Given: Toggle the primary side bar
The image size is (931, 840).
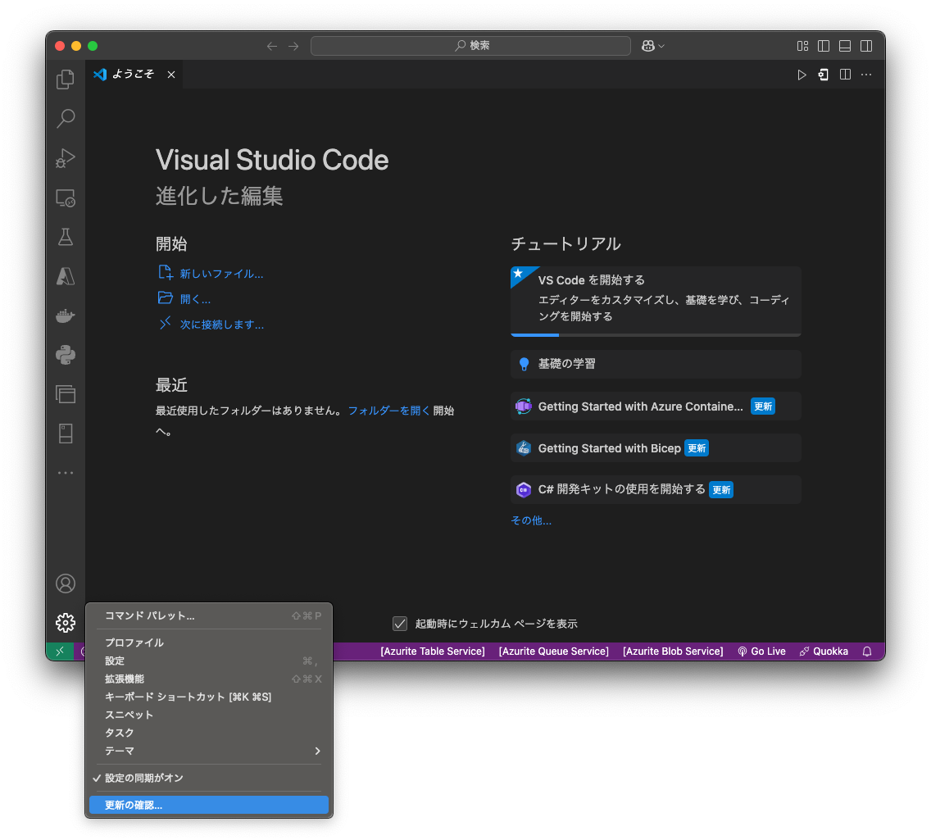Looking at the screenshot, I should click(824, 46).
